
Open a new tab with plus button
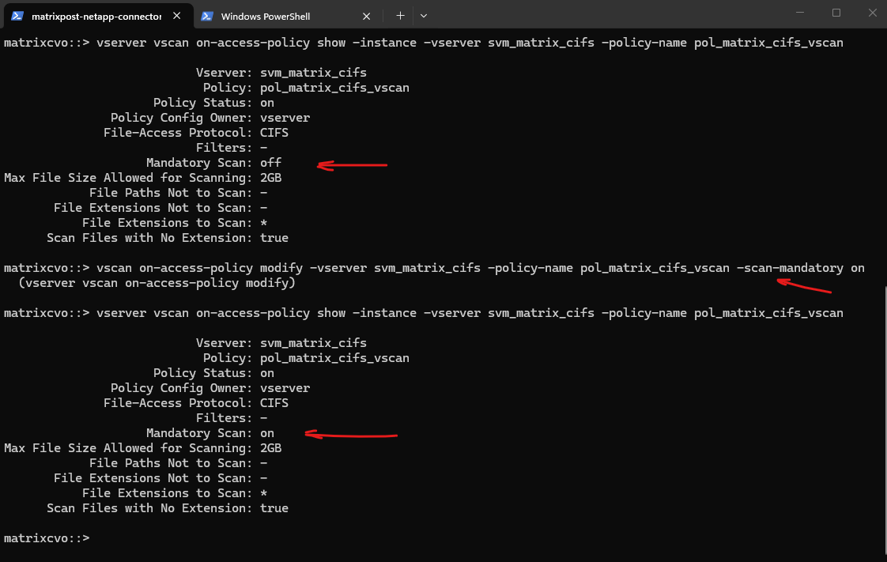(x=401, y=16)
